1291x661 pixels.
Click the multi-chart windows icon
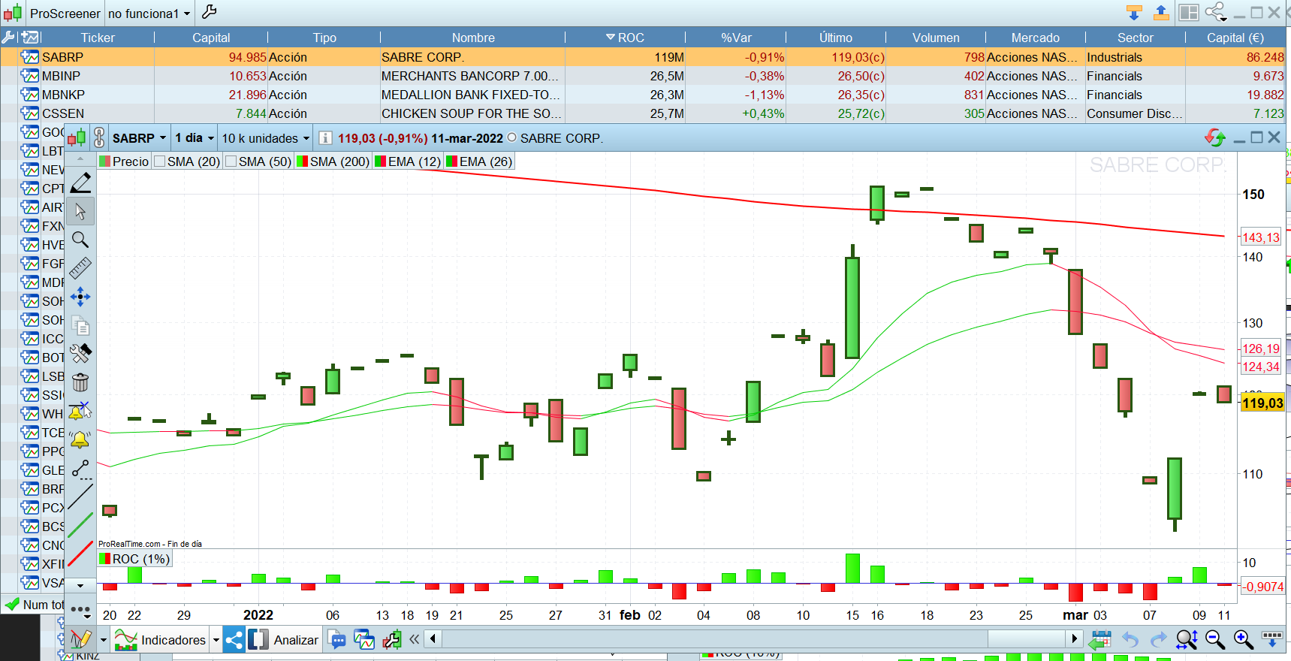tap(364, 640)
